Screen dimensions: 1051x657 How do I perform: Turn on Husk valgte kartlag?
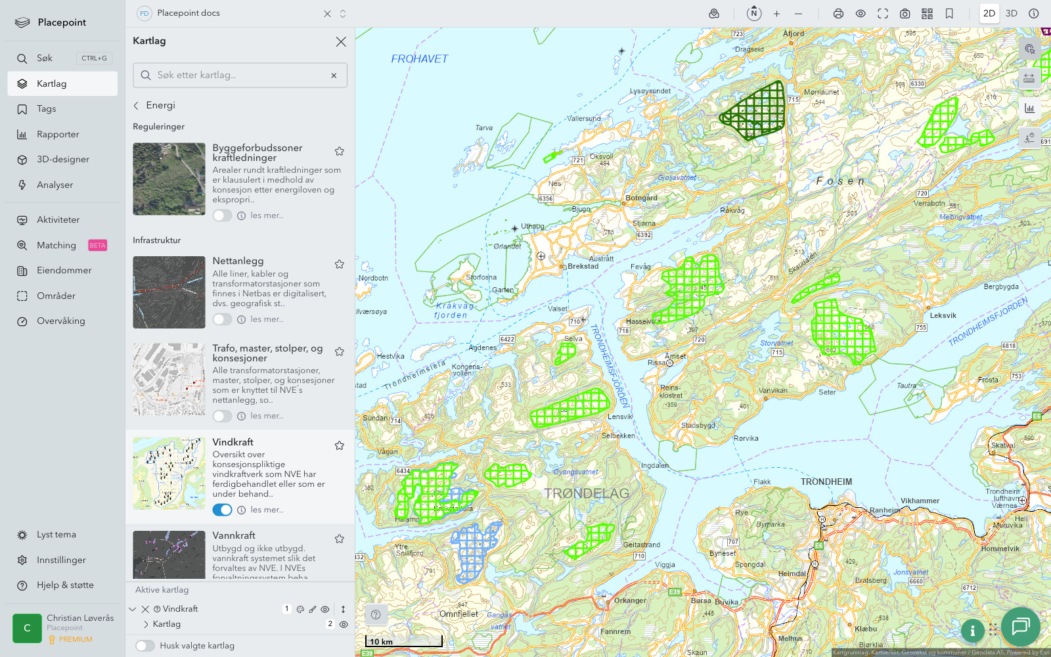point(145,646)
